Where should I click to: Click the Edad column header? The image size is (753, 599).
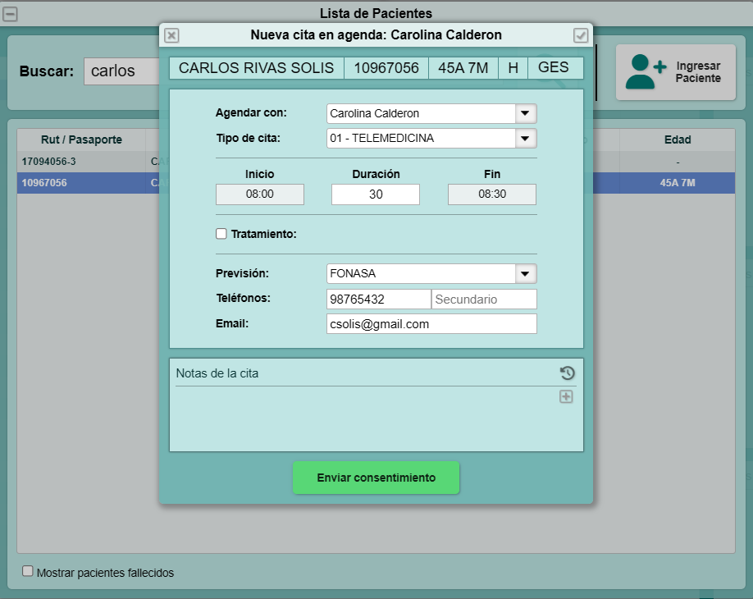click(677, 139)
